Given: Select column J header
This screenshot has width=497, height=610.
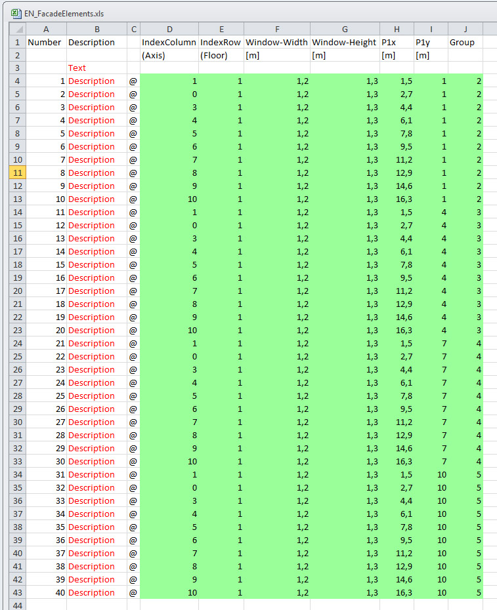Looking at the screenshot, I should point(465,29).
